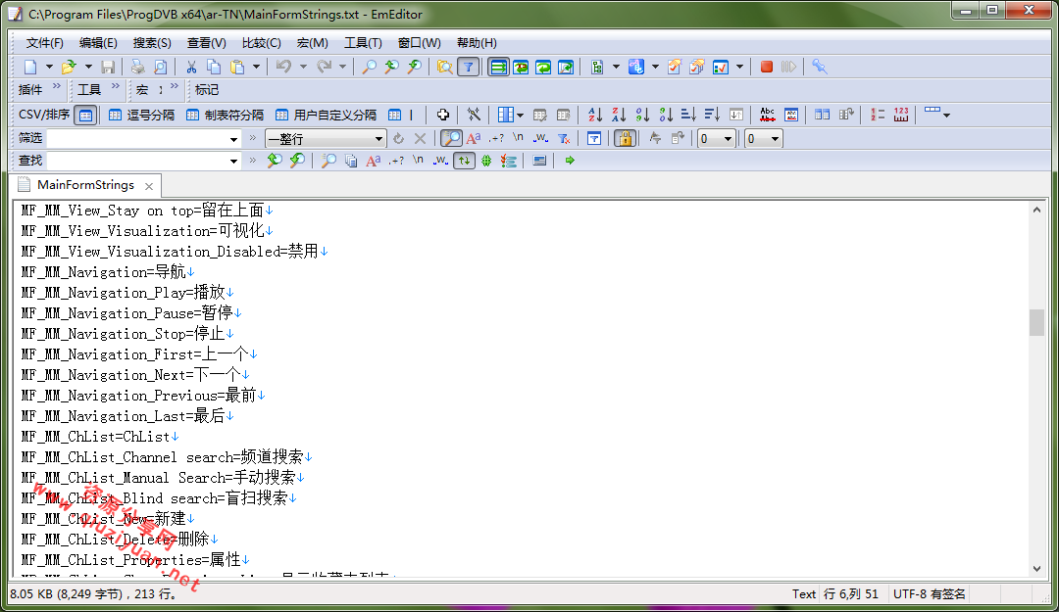The image size is (1059, 612).
Task: Click the 制表符分隔 tab separated button
Action: [225, 116]
